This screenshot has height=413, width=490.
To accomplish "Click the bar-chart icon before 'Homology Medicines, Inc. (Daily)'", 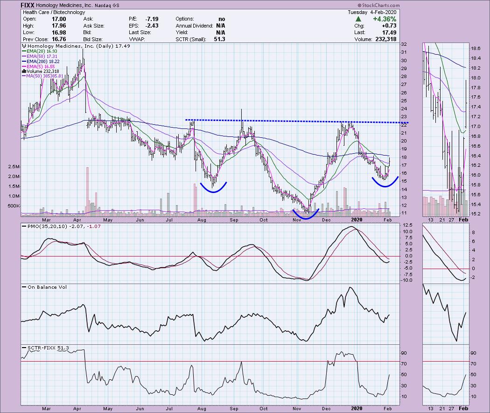I will (x=24, y=46).
